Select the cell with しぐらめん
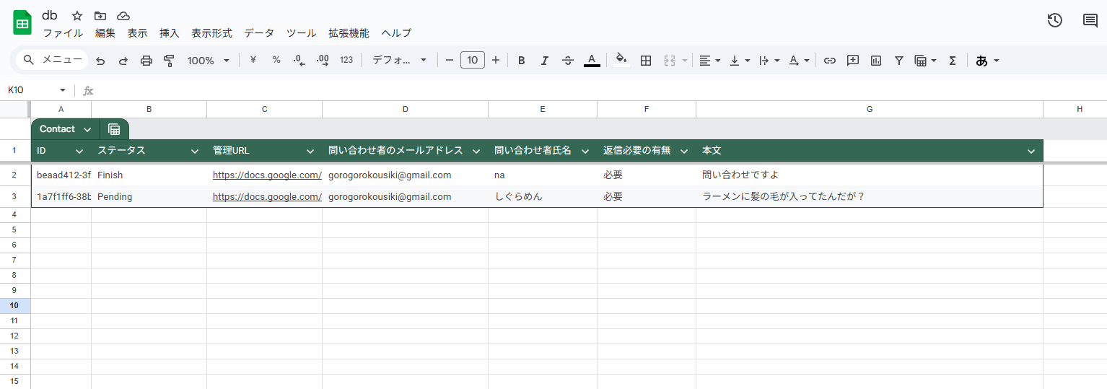This screenshot has height=389, width=1107. [543, 196]
